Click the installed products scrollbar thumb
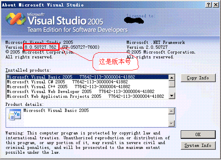 click(171, 84)
